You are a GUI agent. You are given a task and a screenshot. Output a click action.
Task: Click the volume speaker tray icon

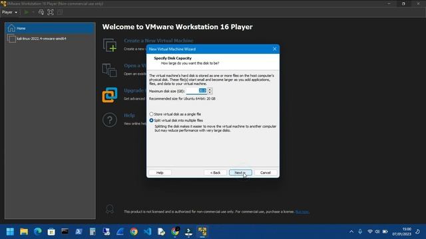click(377, 232)
